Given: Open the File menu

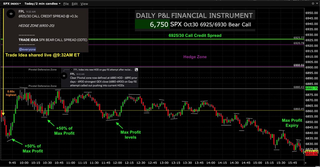Looking at the screenshot, I should (x=66, y=4).
